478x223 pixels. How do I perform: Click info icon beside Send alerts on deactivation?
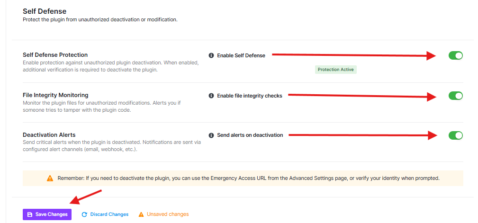[x=211, y=135]
